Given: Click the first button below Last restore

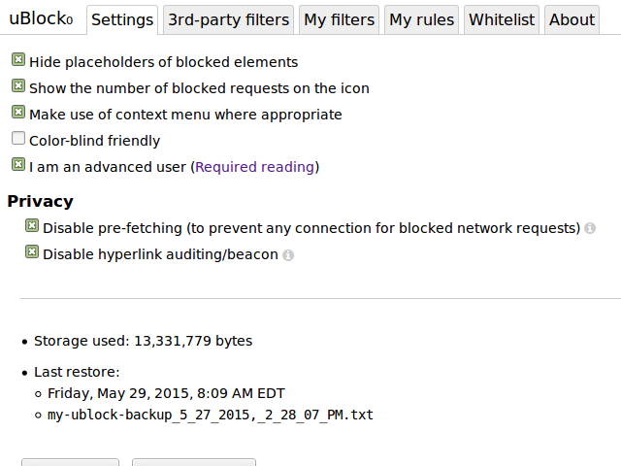Looking at the screenshot, I should pyautogui.click(x=70, y=462).
